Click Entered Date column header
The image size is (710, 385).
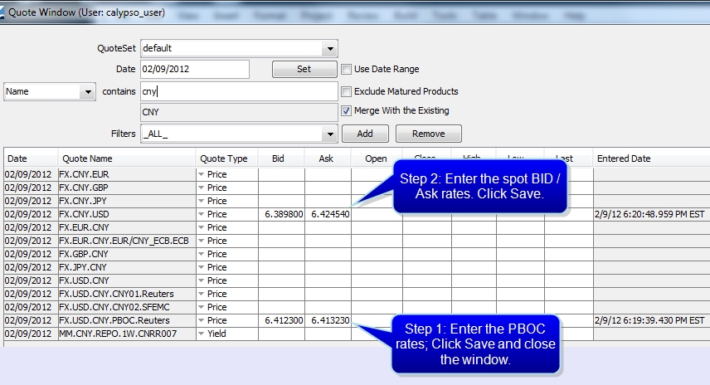tap(651, 158)
